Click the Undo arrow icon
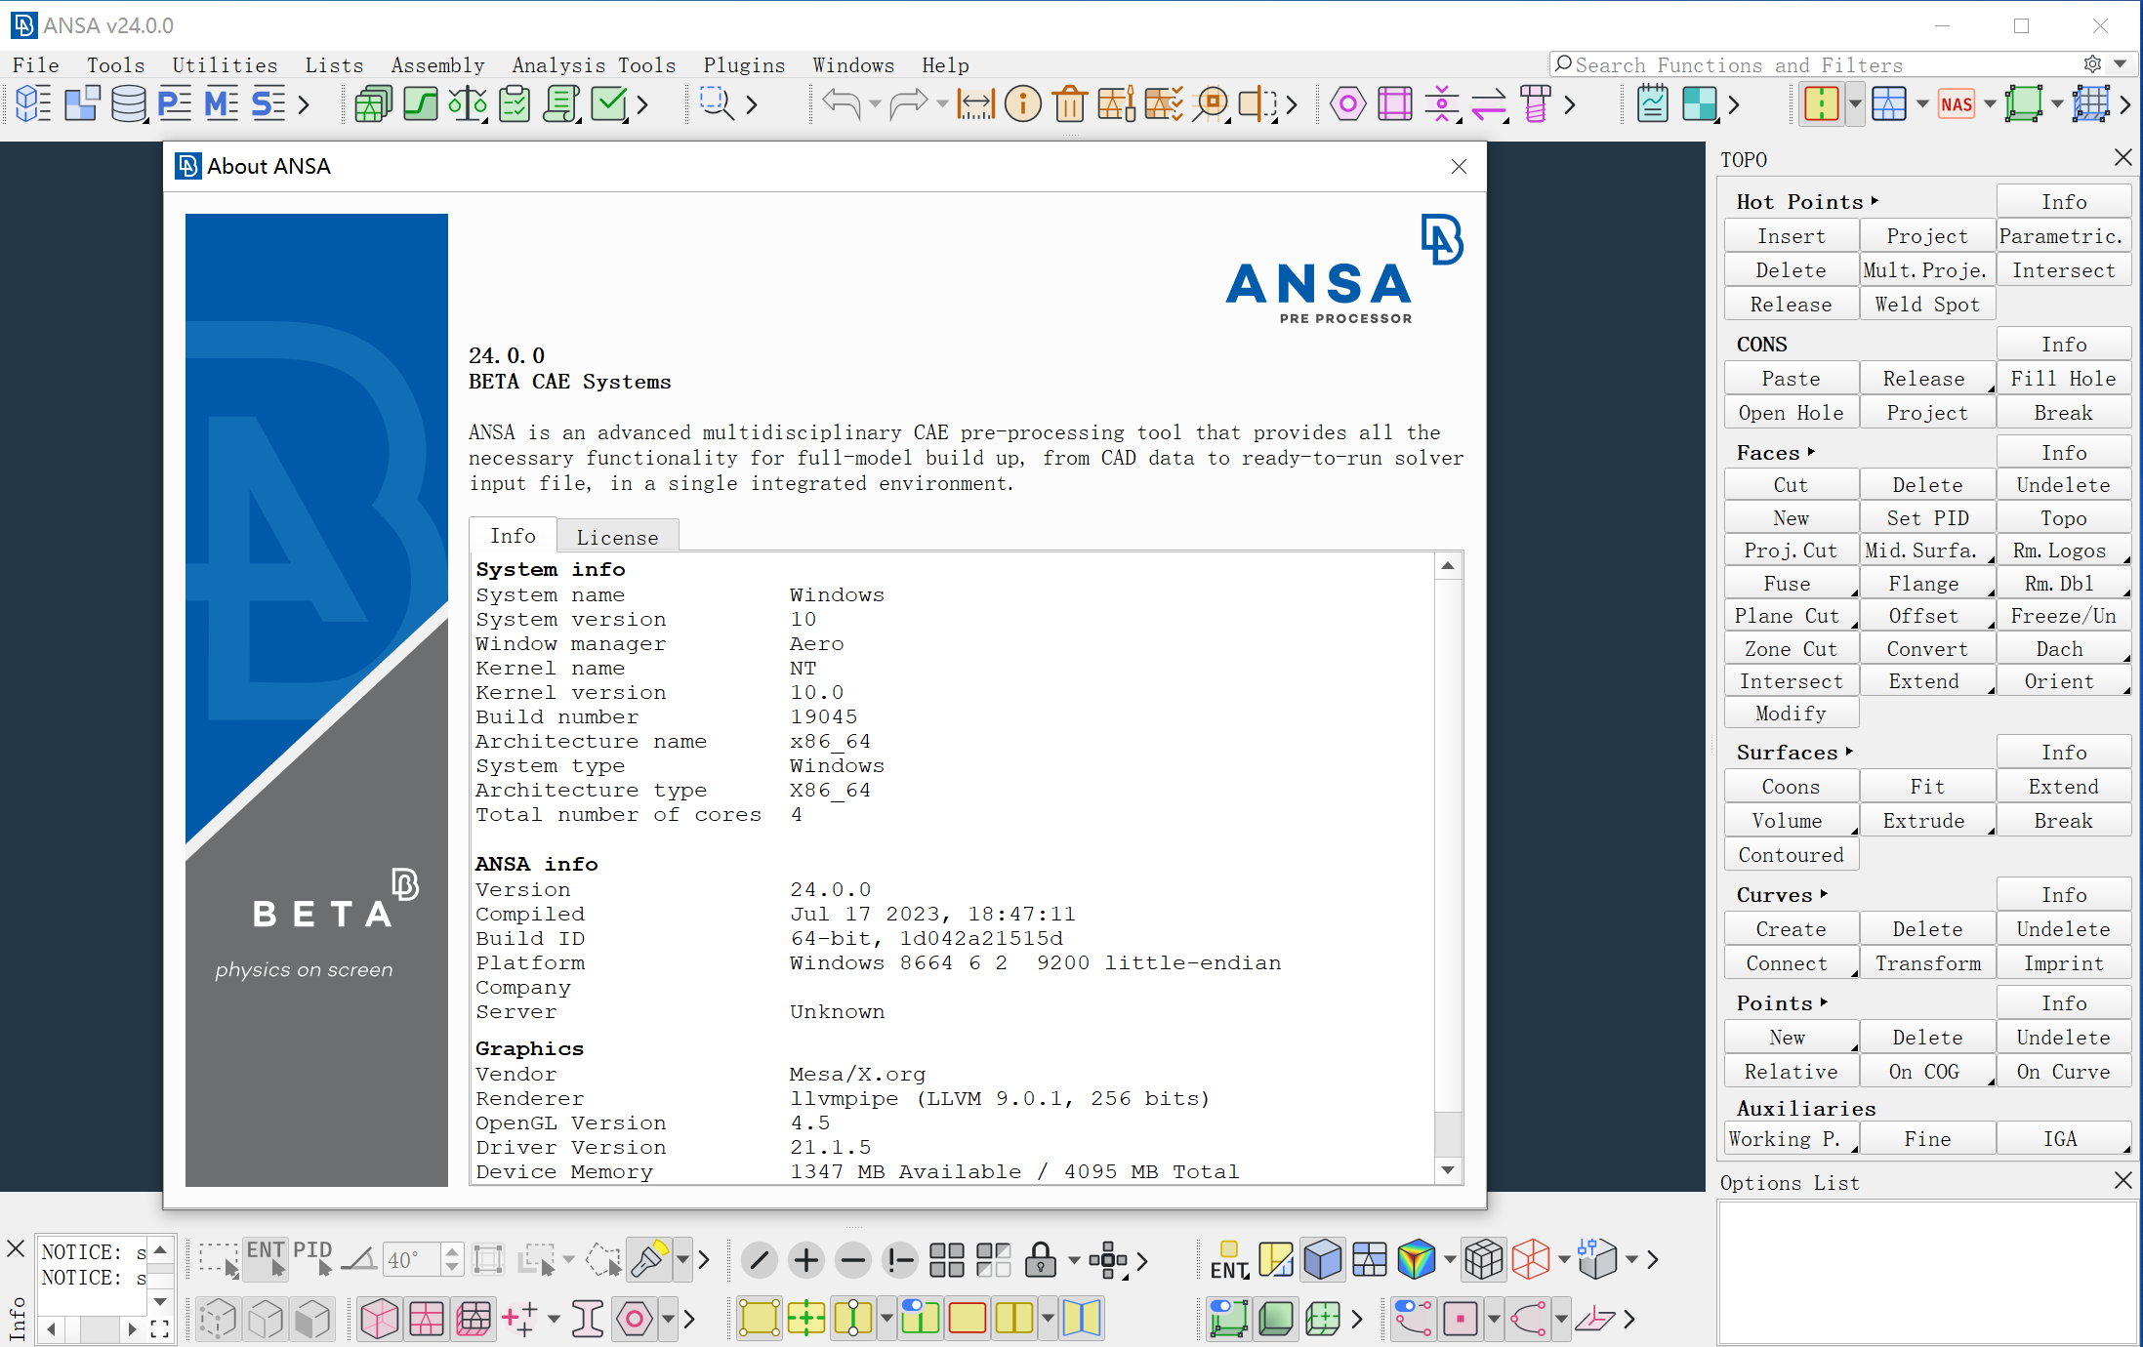Screen dimensions: 2143x1347 (842, 103)
